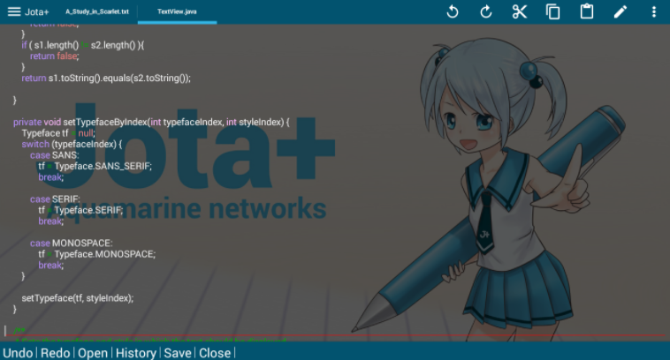Click the undo arrow icon in top toolbar
Screen dimensions: 670x360
click(452, 11)
